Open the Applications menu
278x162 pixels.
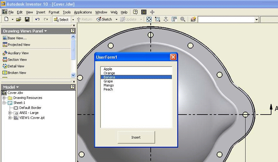pyautogui.click(x=83, y=12)
